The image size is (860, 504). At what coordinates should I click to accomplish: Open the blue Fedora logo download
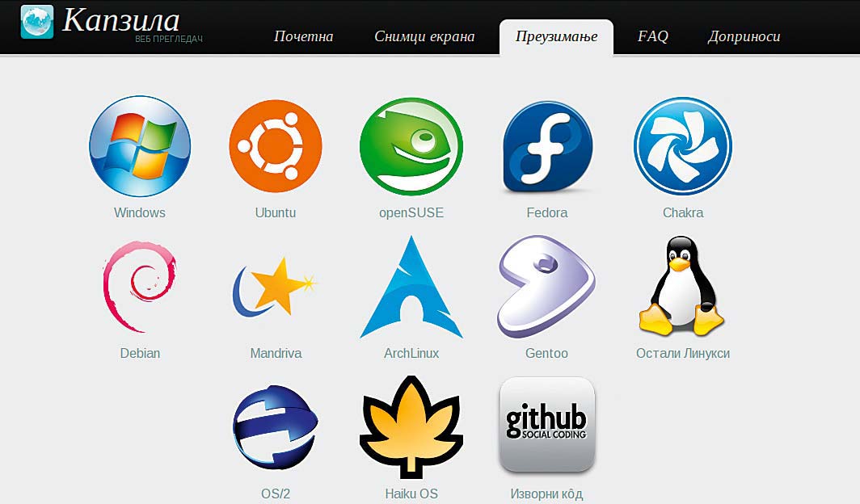point(547,147)
